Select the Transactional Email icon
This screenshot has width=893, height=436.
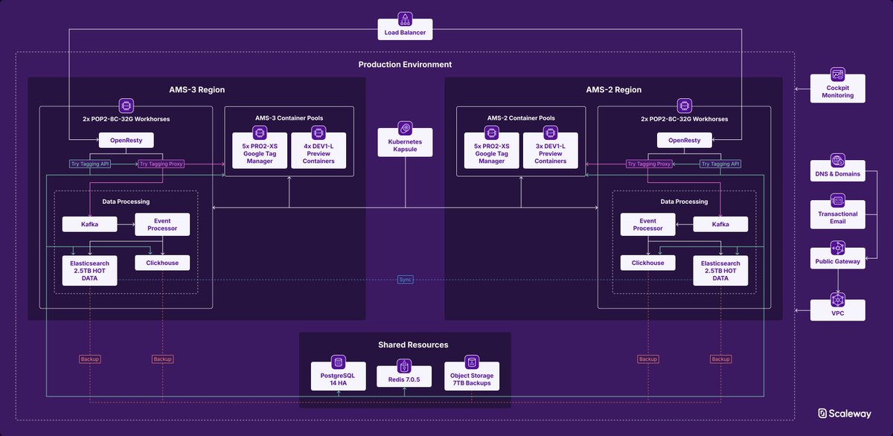838,201
